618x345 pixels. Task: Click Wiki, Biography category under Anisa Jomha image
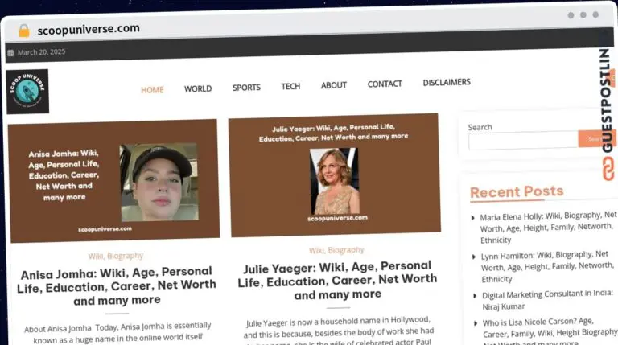point(116,256)
